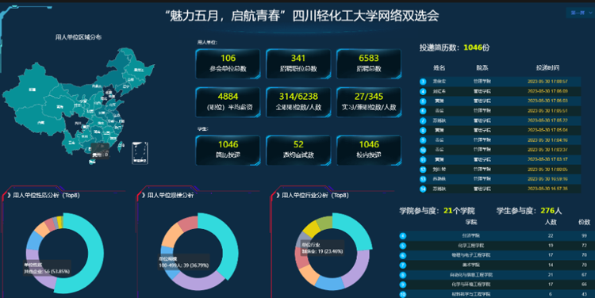Click the 52 邀约面试数 card

[x=298, y=150]
